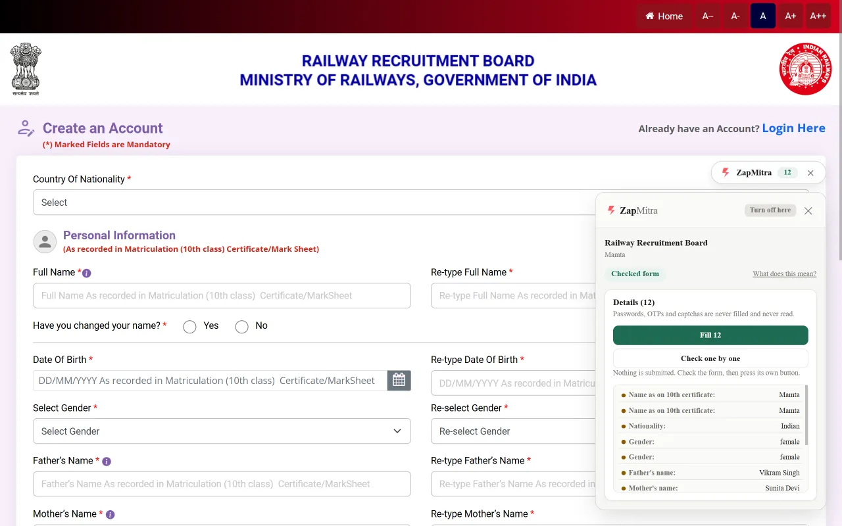The width and height of the screenshot is (842, 526).
Task: Click the Re-type Date Of Birth field
Action: 513,383
